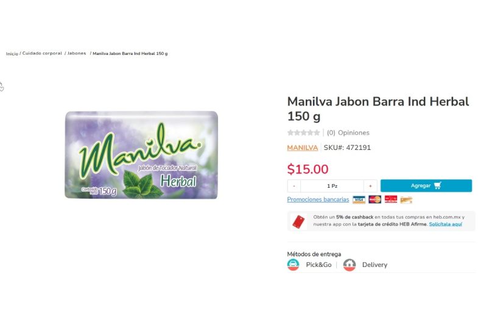486x323 pixels.
Task: Select the Pick&Go car icon
Action: pyautogui.click(x=293, y=264)
